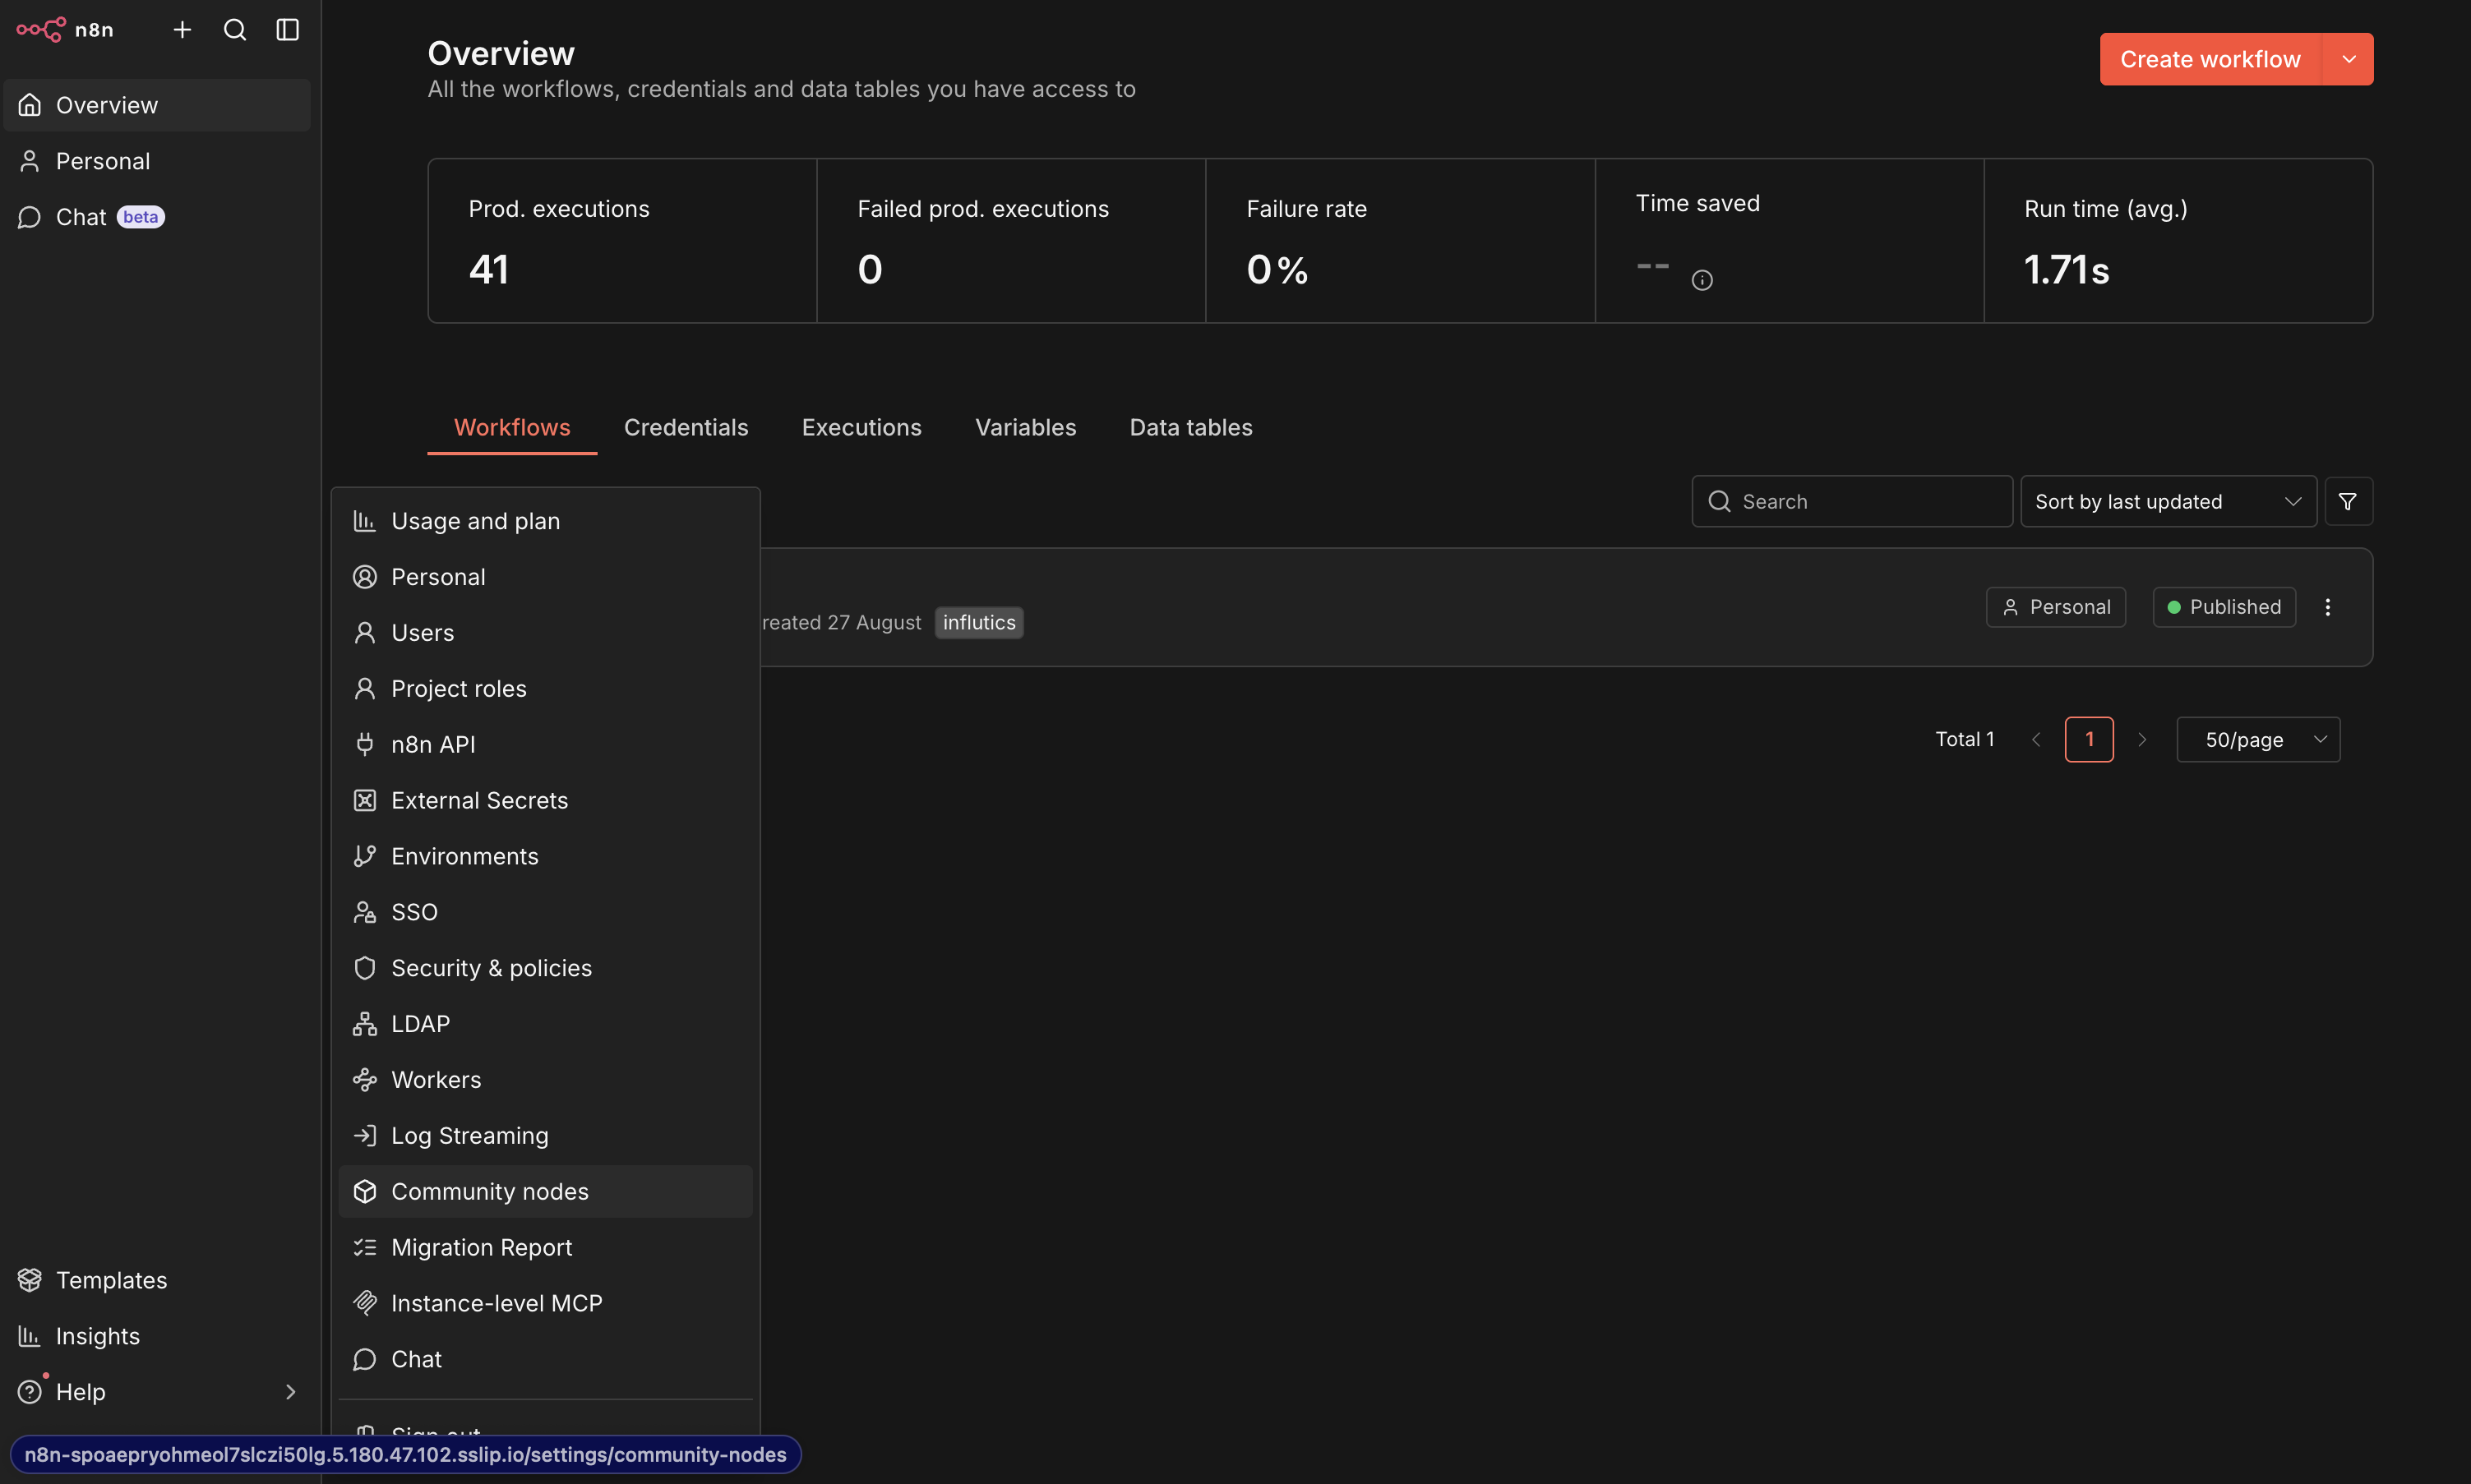The height and width of the screenshot is (1484, 2471).
Task: Click the influtics tag on the workflow
Action: 978,622
